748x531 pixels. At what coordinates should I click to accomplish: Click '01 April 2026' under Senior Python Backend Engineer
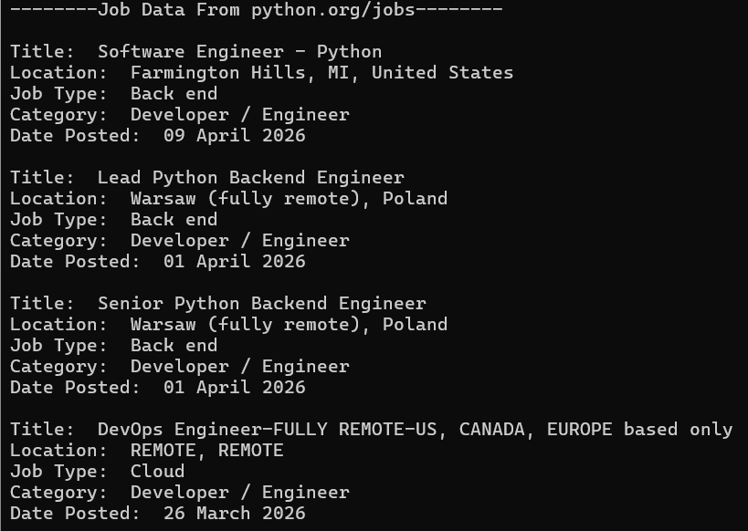tap(234, 388)
